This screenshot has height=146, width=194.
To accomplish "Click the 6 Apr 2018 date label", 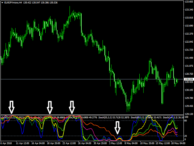I will coord(6,143).
